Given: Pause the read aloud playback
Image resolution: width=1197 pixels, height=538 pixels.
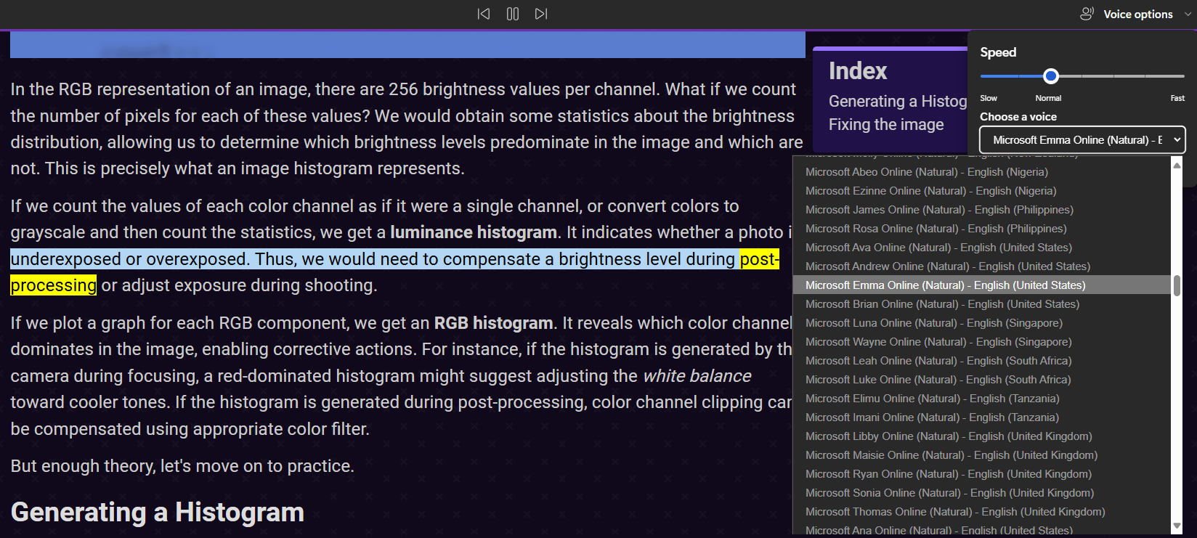Looking at the screenshot, I should point(512,14).
